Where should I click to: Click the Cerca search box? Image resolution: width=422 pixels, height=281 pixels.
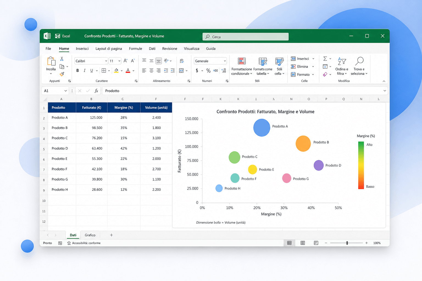coord(246,37)
